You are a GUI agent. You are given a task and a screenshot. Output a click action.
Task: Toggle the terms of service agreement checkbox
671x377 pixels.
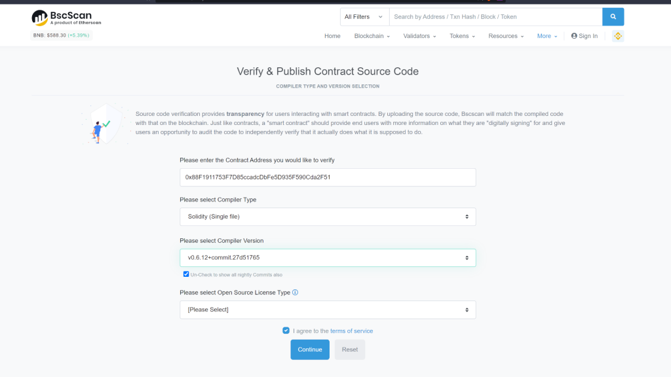click(x=286, y=331)
